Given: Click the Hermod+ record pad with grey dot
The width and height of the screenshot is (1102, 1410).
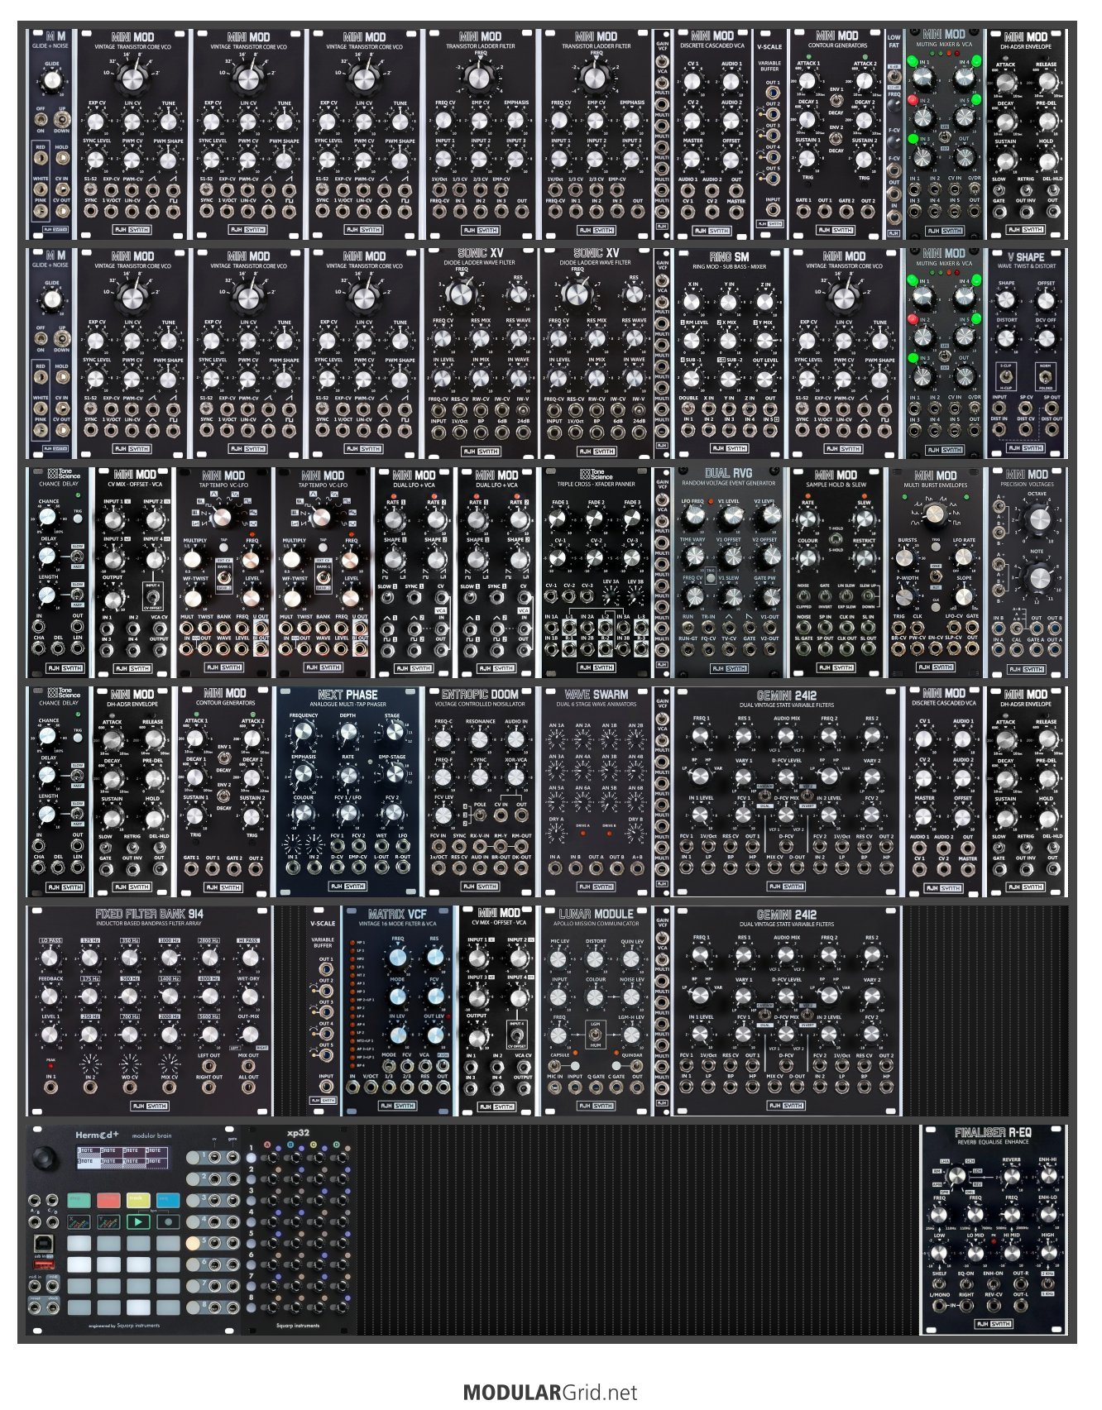Looking at the screenshot, I should point(168,1221).
